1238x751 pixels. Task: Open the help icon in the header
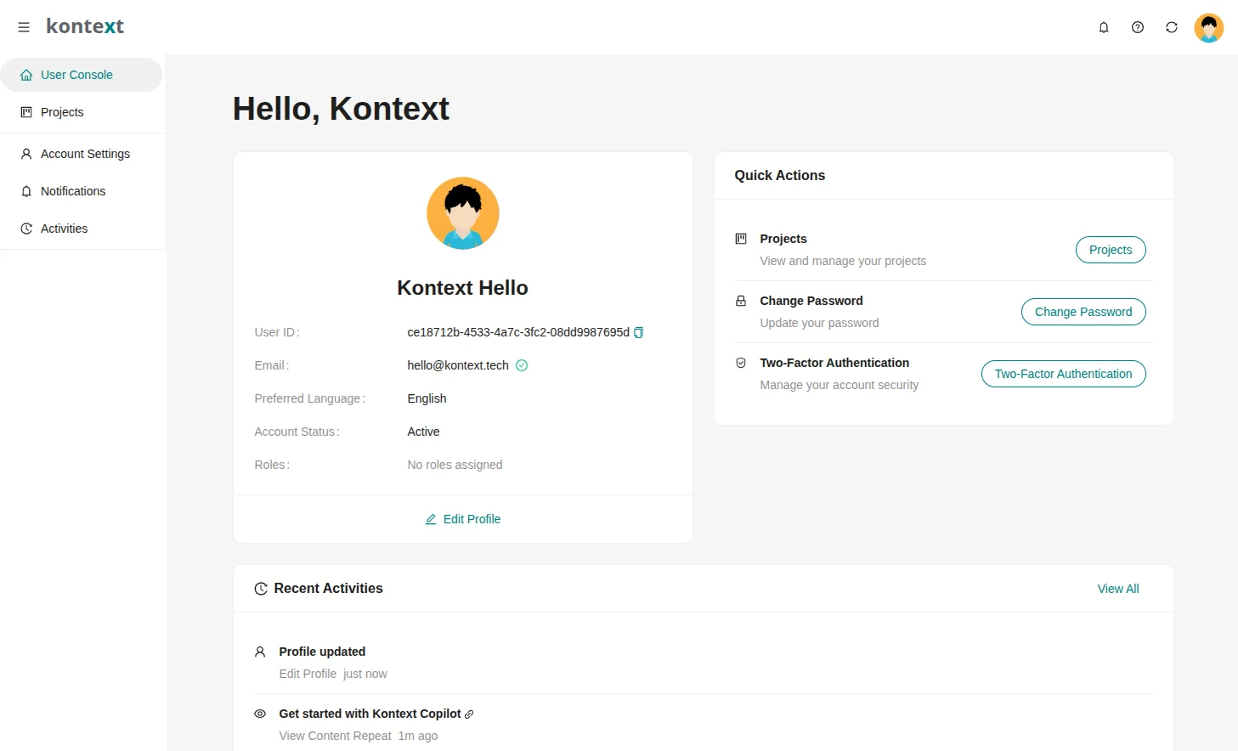[1138, 27]
